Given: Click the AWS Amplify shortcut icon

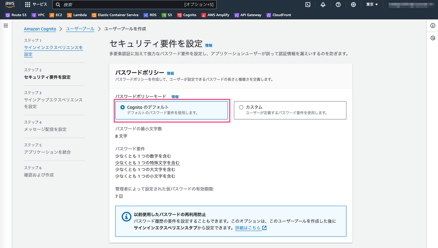Looking at the screenshot, I should 203,15.
